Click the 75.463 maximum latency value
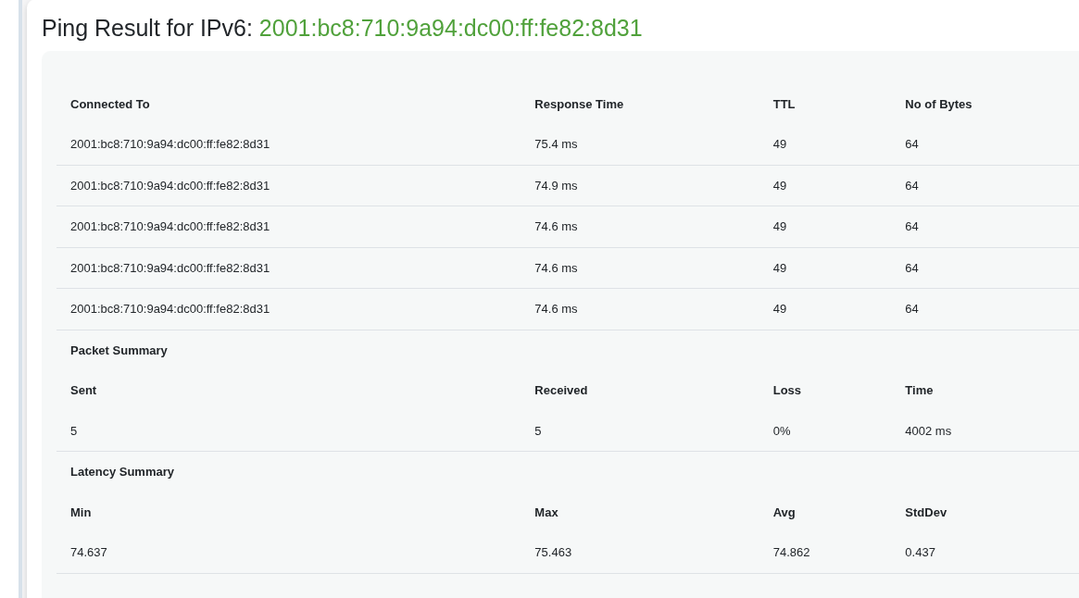Screen dimensions: 1079x598 click(553, 553)
